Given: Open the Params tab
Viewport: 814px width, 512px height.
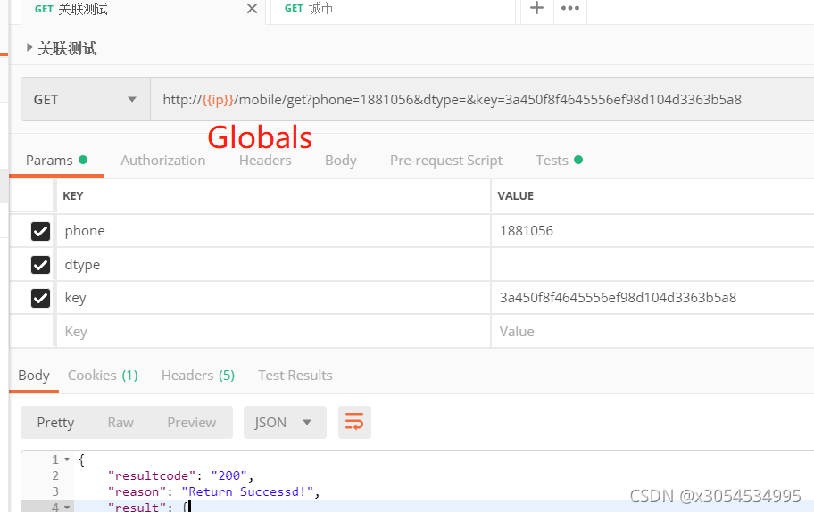Looking at the screenshot, I should pyautogui.click(x=56, y=161).
